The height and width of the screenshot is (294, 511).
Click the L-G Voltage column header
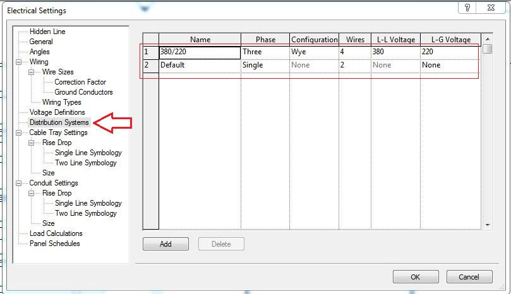451,39
